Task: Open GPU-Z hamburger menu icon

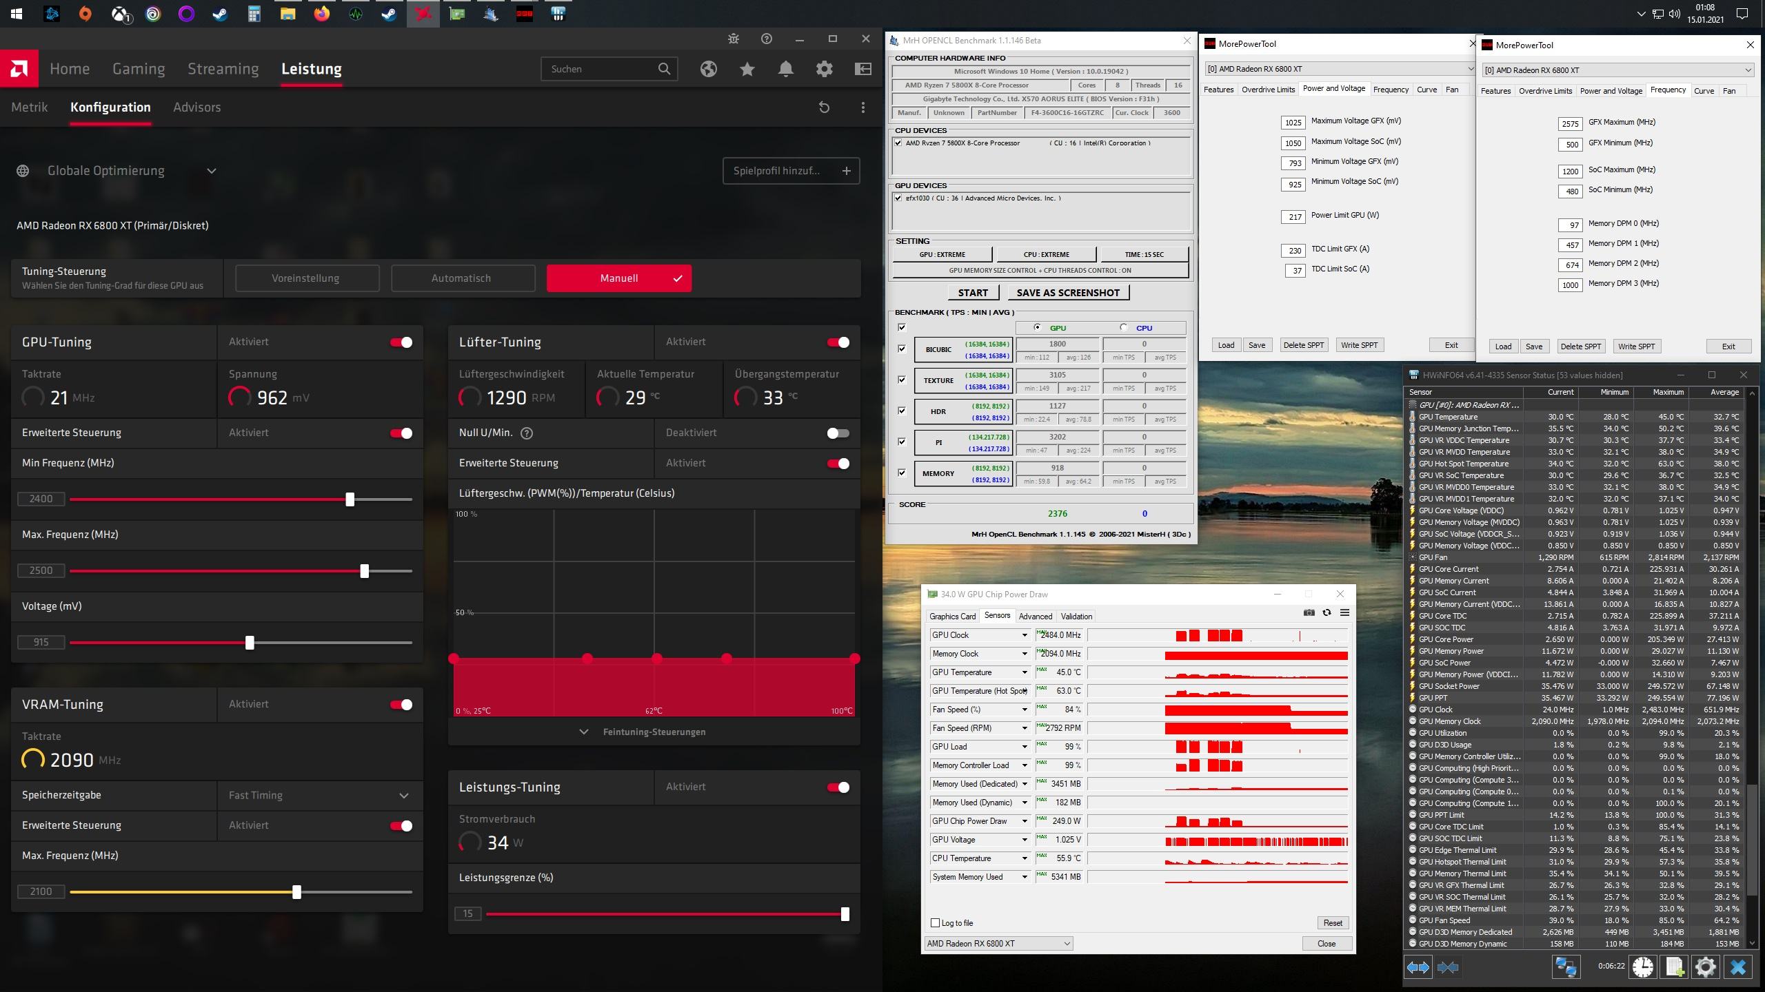Action: 1344,612
